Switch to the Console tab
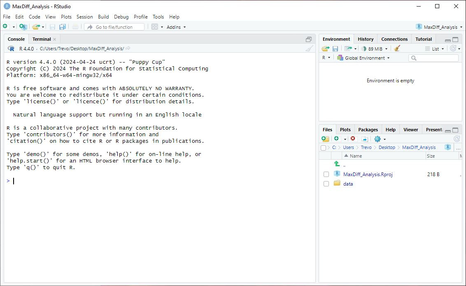Viewport: 466px width, 286px height. coord(16,39)
